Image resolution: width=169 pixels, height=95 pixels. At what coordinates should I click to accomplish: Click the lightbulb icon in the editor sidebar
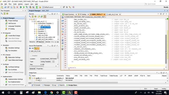click(63, 46)
